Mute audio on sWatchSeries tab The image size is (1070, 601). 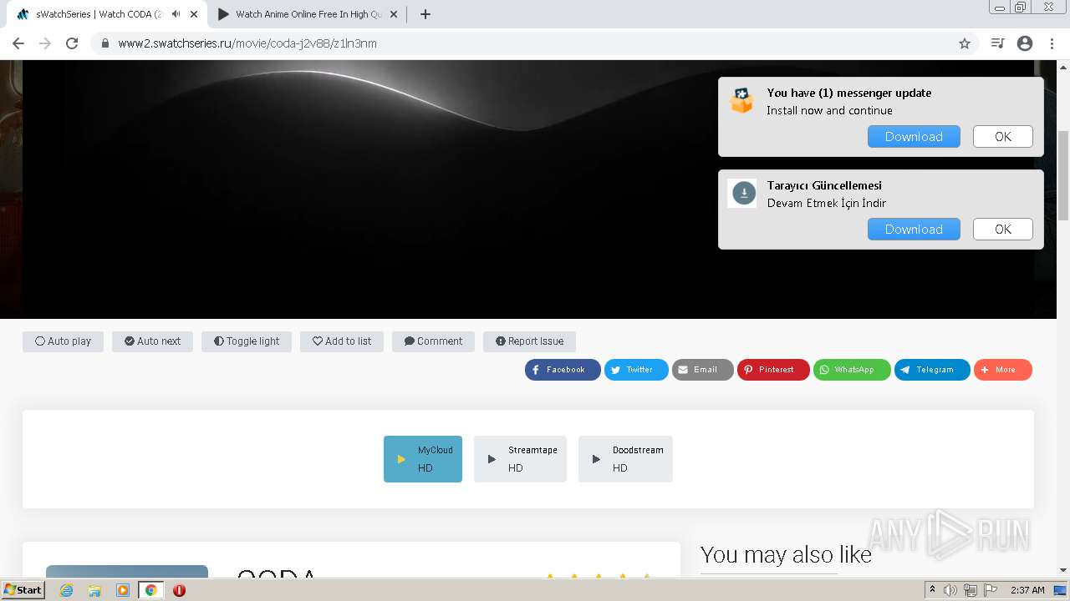176,14
